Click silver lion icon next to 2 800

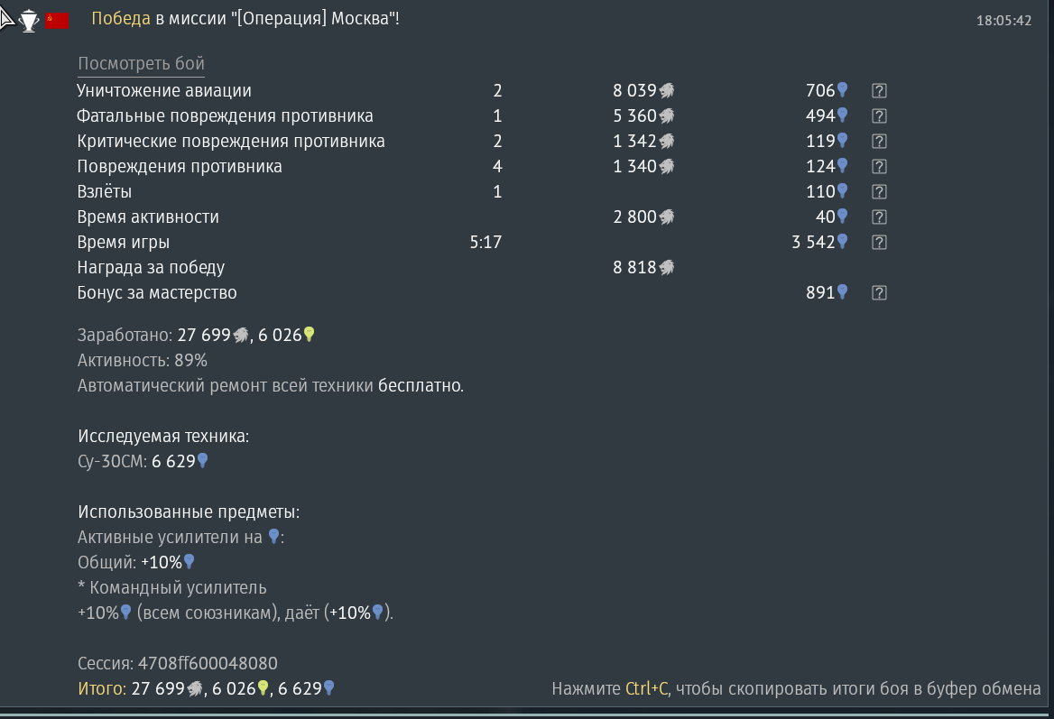(667, 217)
